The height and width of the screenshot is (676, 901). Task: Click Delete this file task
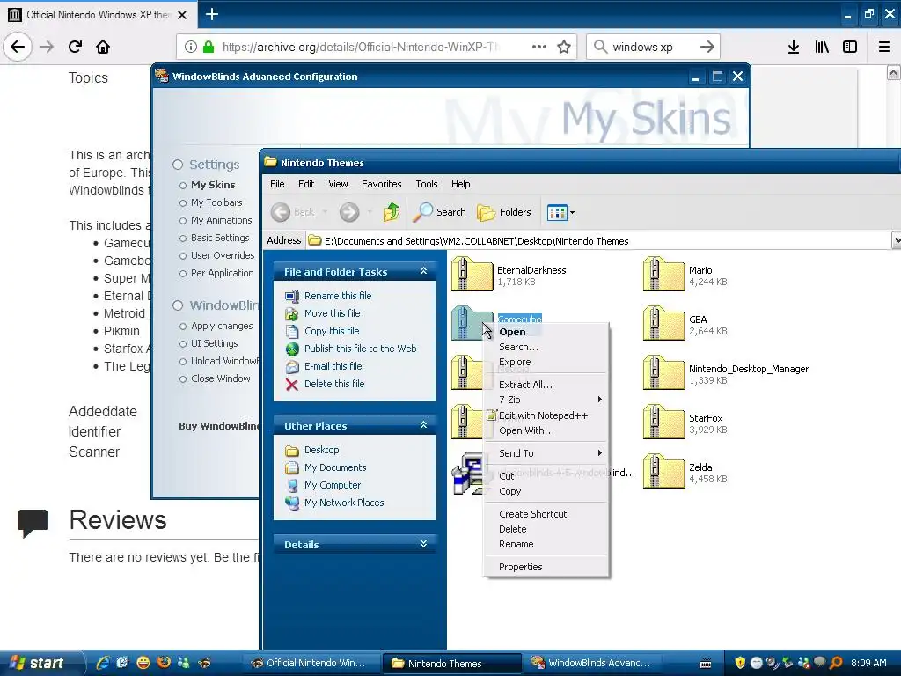point(334,384)
